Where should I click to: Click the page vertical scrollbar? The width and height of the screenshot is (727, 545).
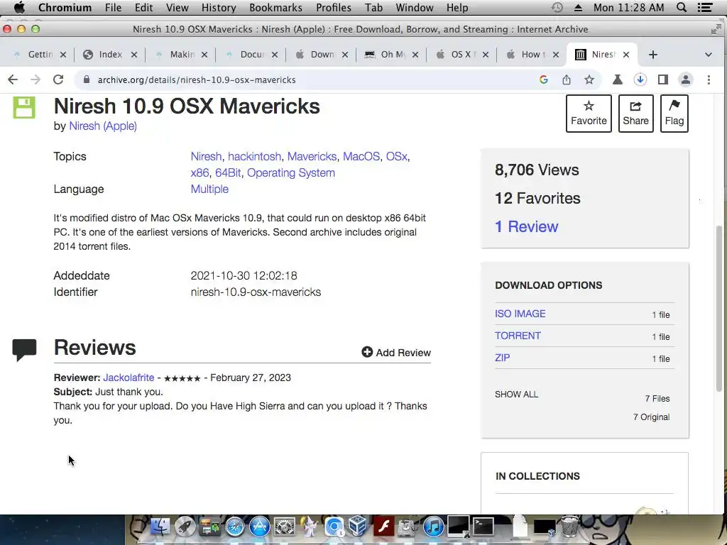pos(719,308)
